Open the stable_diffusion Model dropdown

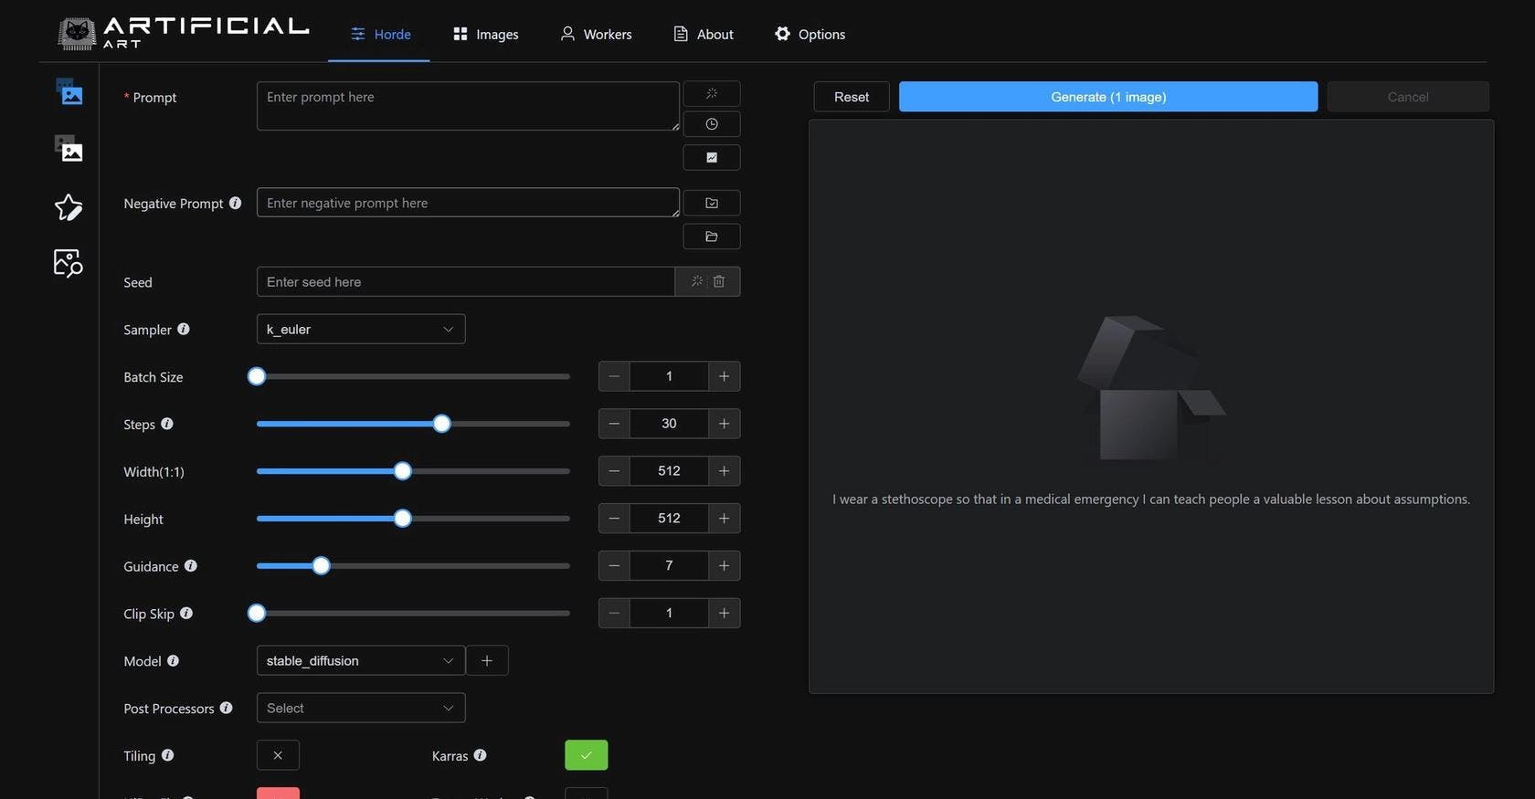point(360,660)
